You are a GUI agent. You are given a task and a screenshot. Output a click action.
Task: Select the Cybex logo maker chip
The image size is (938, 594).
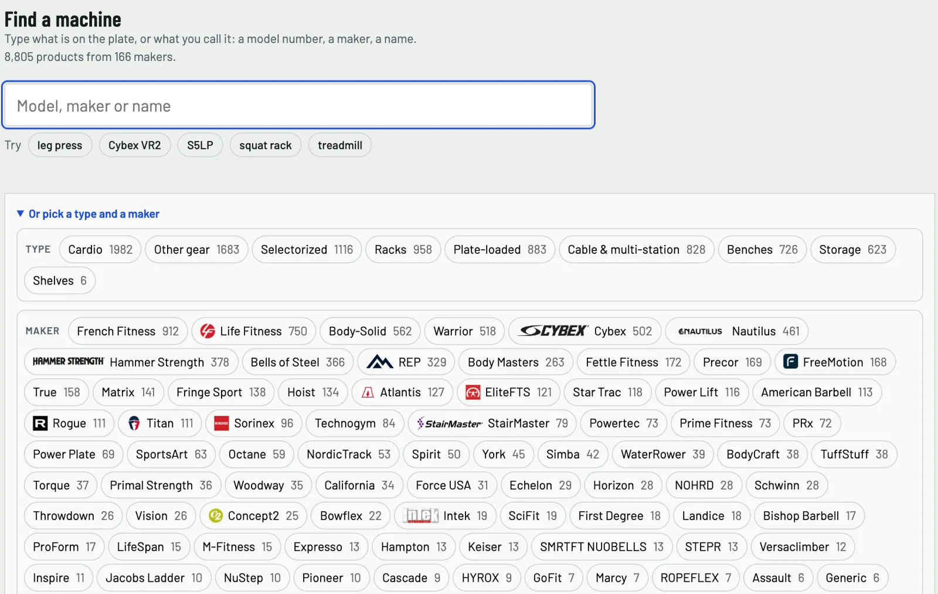point(585,331)
